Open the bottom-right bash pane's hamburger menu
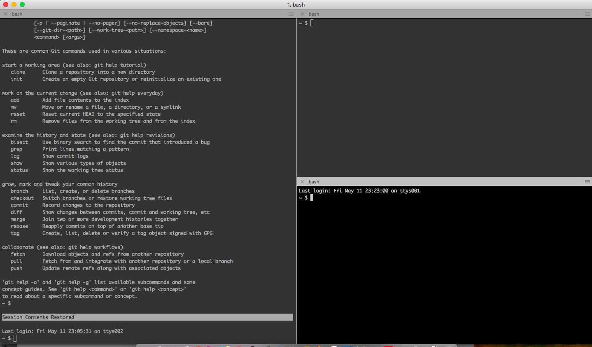Screen dimensions: 592x347 pyautogui.click(x=587, y=182)
